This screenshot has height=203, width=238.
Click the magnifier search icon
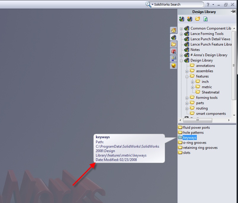(148, 4)
